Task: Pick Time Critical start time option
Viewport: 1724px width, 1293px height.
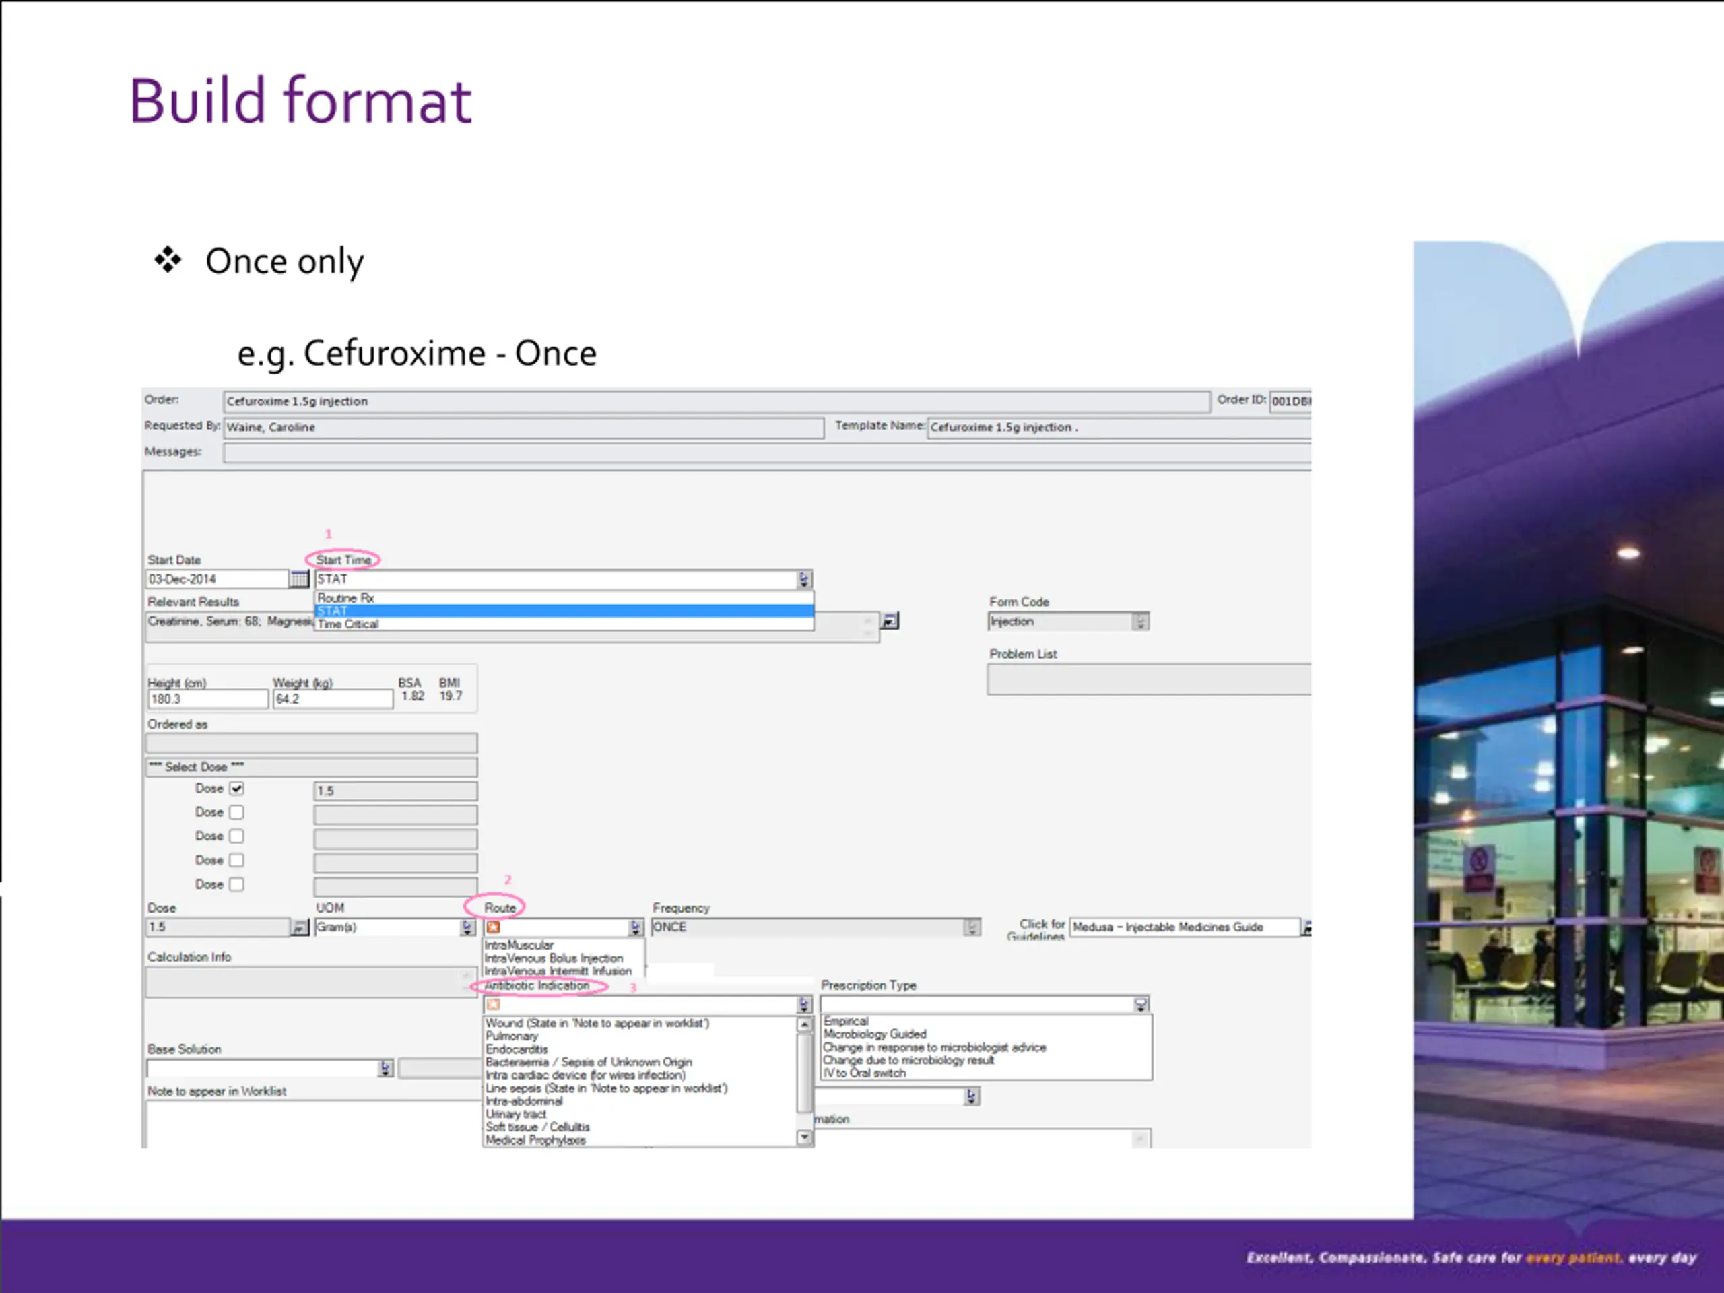Action: tap(564, 624)
